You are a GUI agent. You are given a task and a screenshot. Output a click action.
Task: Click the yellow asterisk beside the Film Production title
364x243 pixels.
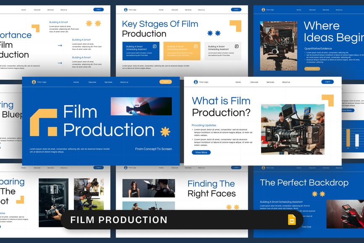(x=165, y=132)
